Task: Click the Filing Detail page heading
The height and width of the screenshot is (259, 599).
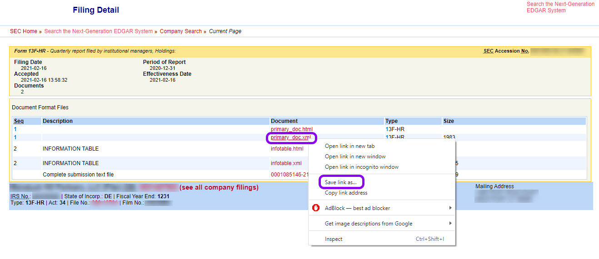Action: coord(96,10)
